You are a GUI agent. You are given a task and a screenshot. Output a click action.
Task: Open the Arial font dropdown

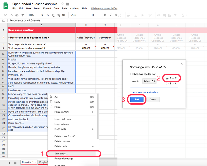[x=79, y=15]
